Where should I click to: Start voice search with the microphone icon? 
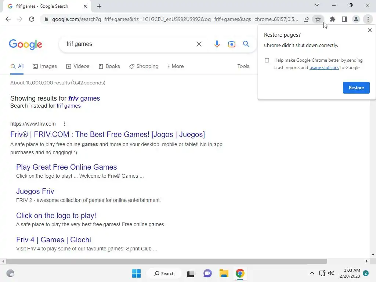pyautogui.click(x=217, y=44)
